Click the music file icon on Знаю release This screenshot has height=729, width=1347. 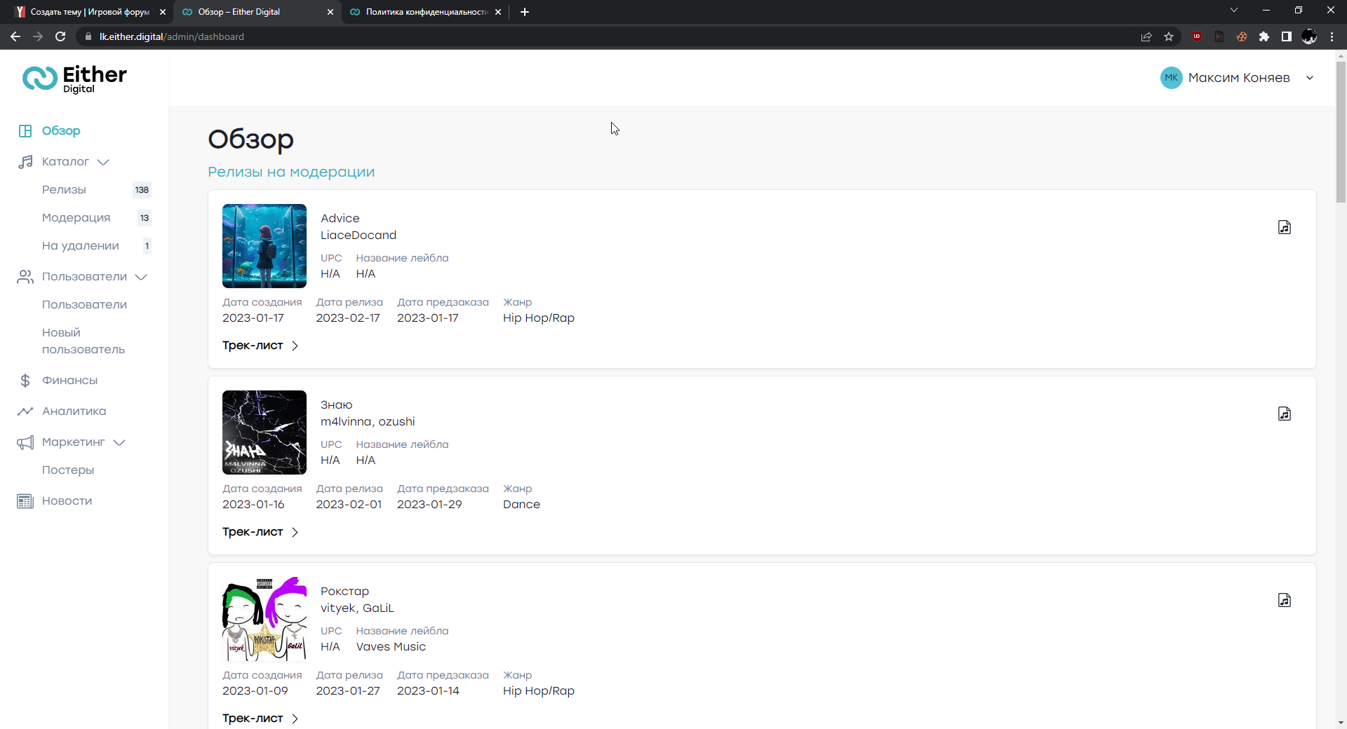pos(1284,414)
